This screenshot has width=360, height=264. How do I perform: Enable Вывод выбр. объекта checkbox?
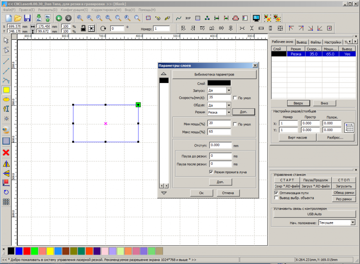[277, 198]
